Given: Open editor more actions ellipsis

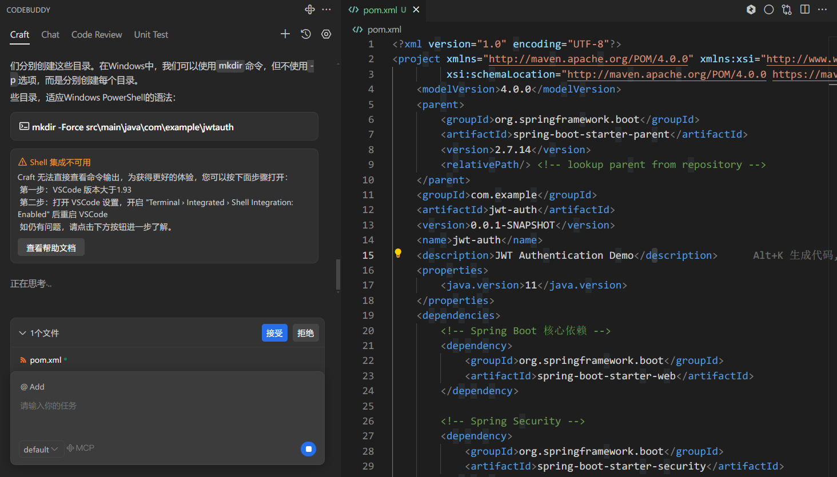Looking at the screenshot, I should (823, 9).
